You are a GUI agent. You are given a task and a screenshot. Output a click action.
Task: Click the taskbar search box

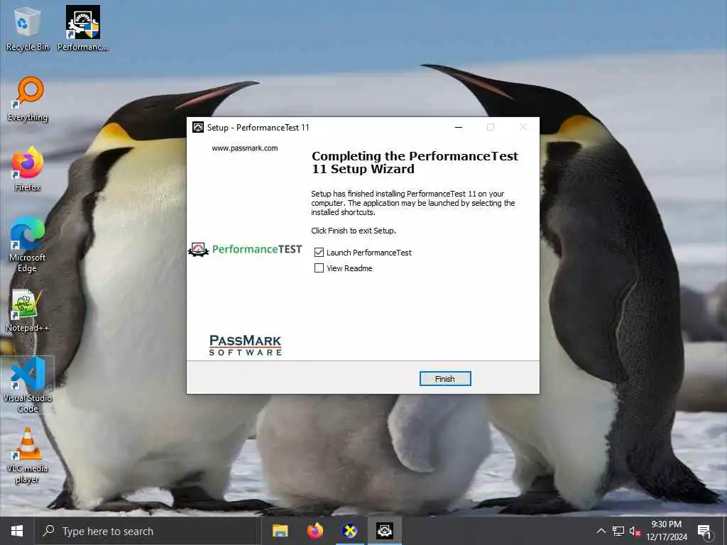tap(148, 531)
